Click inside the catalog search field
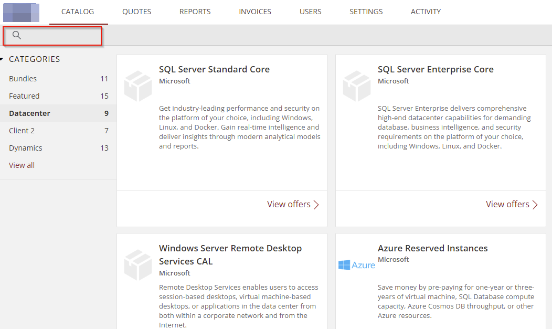 [x=52, y=36]
